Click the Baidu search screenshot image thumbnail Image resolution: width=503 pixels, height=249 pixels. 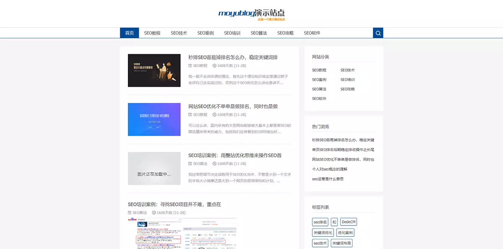(x=182, y=233)
